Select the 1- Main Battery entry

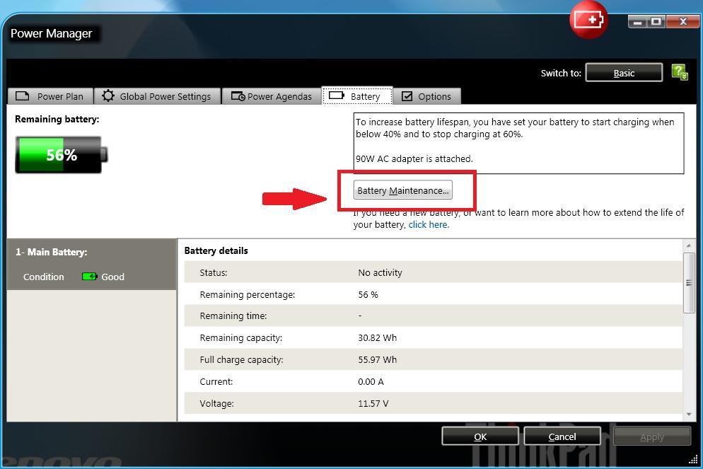(92, 264)
